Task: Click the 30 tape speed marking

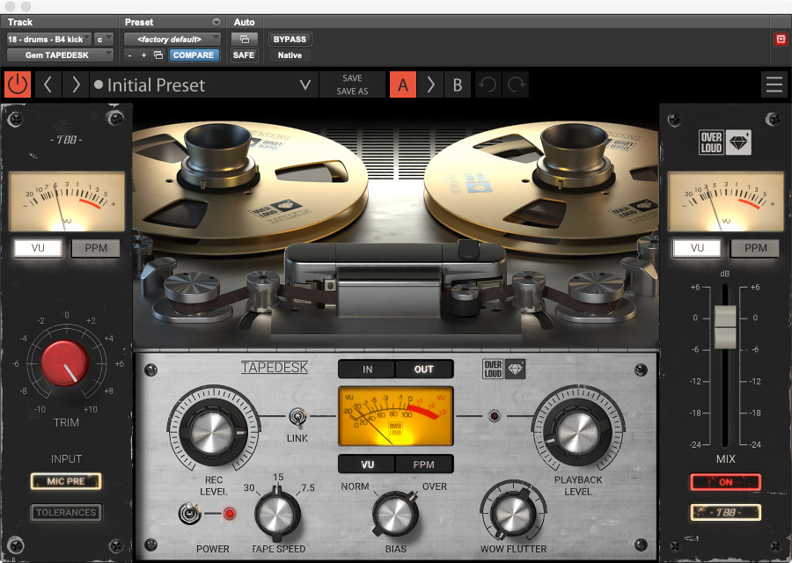Action: point(249,487)
